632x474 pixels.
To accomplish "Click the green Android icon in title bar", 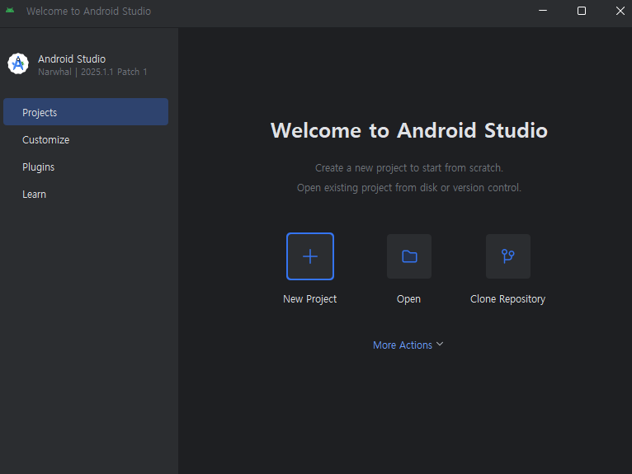I will click(10, 11).
